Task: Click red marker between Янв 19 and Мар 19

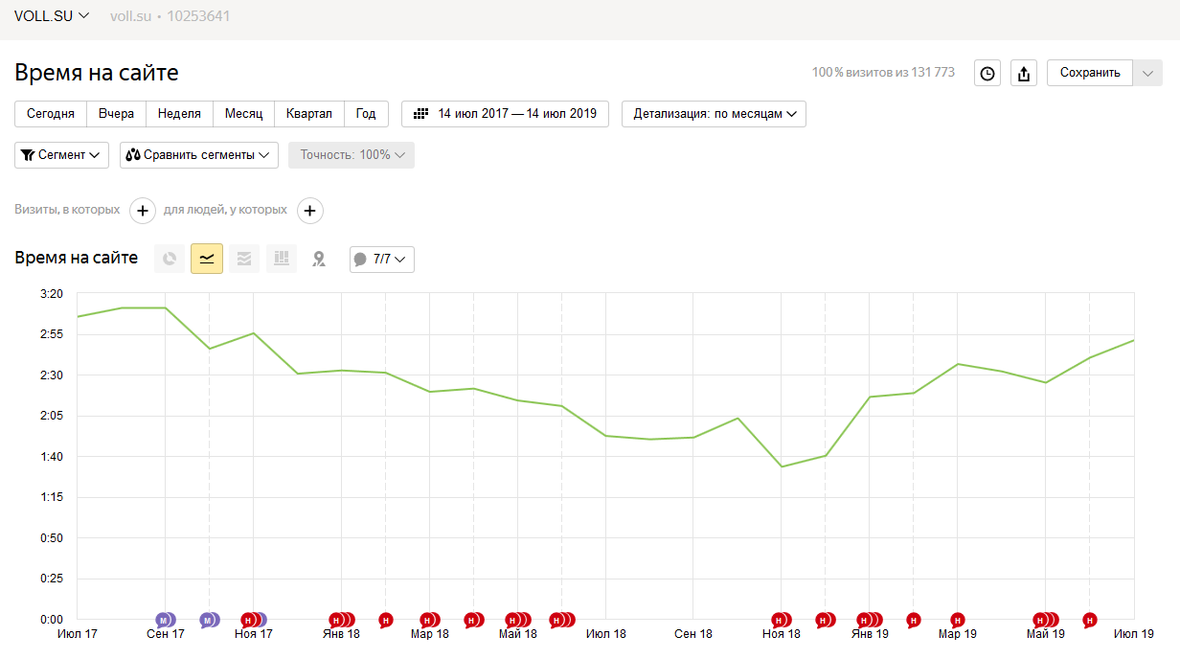Action: 913,621
